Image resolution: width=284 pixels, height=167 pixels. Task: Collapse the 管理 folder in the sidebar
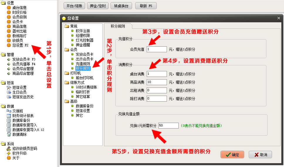point(3,55)
